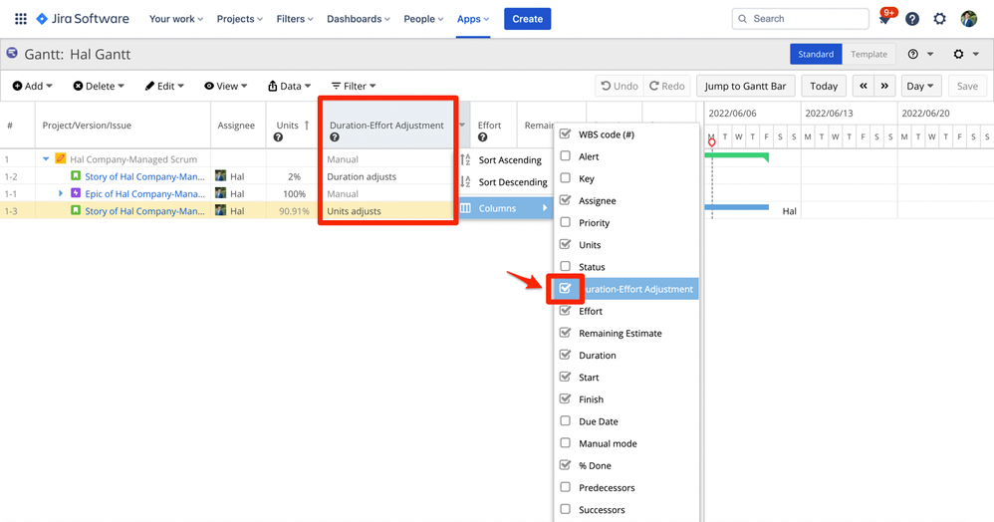This screenshot has height=522, width=994.
Task: Click the Units sort ascending arrow
Action: click(x=307, y=125)
